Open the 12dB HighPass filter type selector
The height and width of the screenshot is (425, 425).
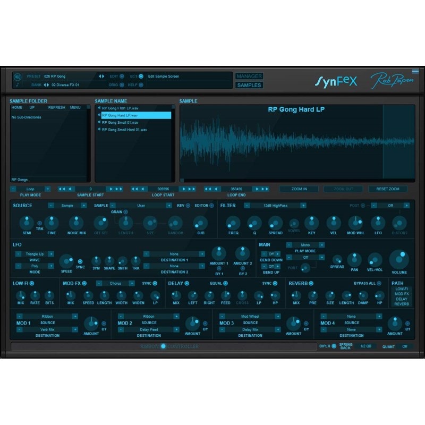(275, 206)
